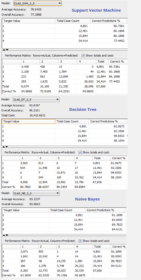Select Naive Bayes matrix cell 3,748
The height and width of the screenshot is (280, 141).
(61, 266)
